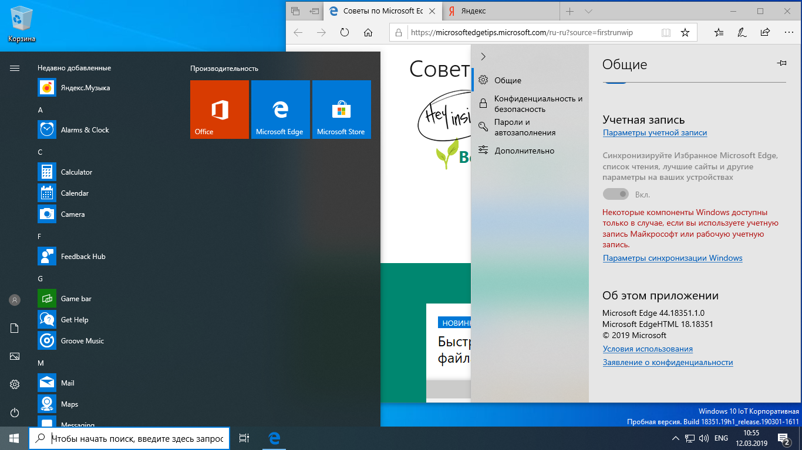The height and width of the screenshot is (450, 802).
Task: Click the taskbar search box
Action: (x=129, y=438)
